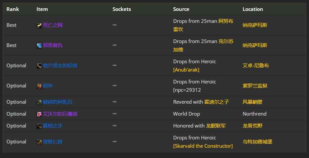The height and width of the screenshot is (158, 309).
Task: Open the 风暴峭壁 location link
Action: pyautogui.click(x=252, y=102)
